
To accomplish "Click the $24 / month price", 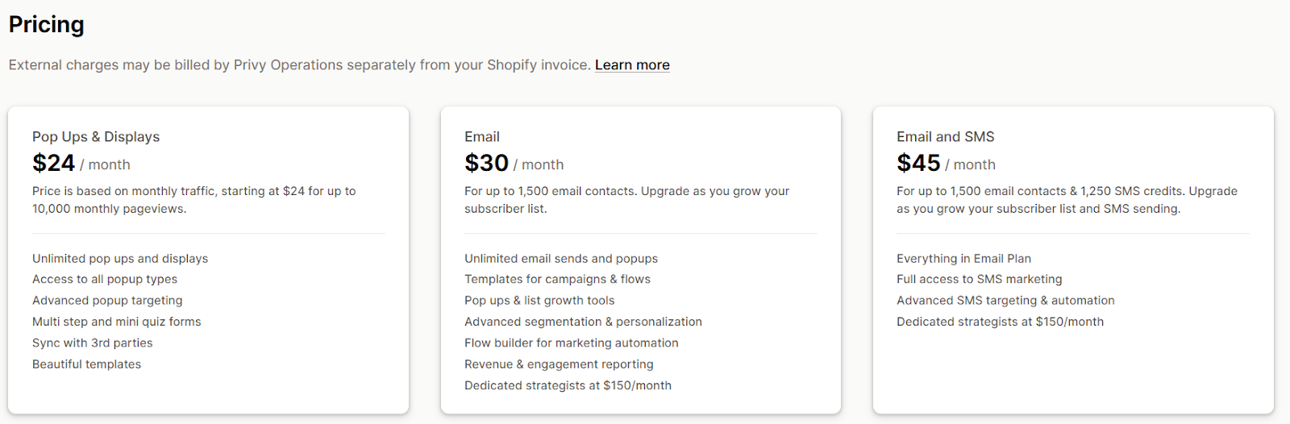I will tap(81, 164).
